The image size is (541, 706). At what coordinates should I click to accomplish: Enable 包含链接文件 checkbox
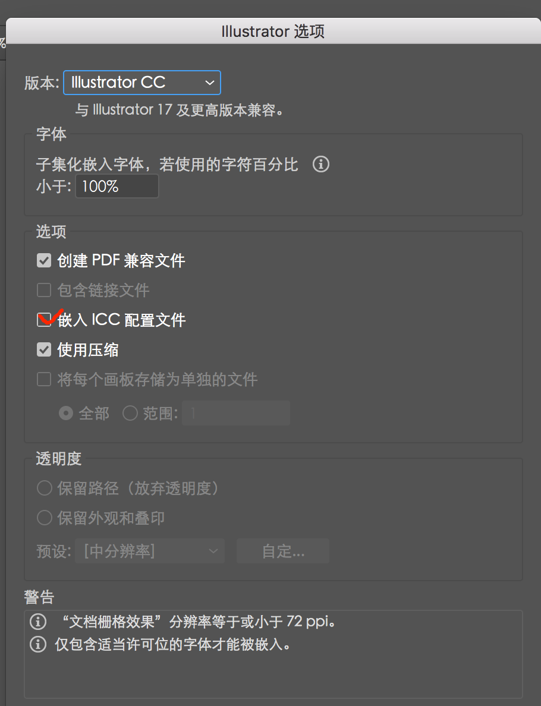pyautogui.click(x=43, y=290)
